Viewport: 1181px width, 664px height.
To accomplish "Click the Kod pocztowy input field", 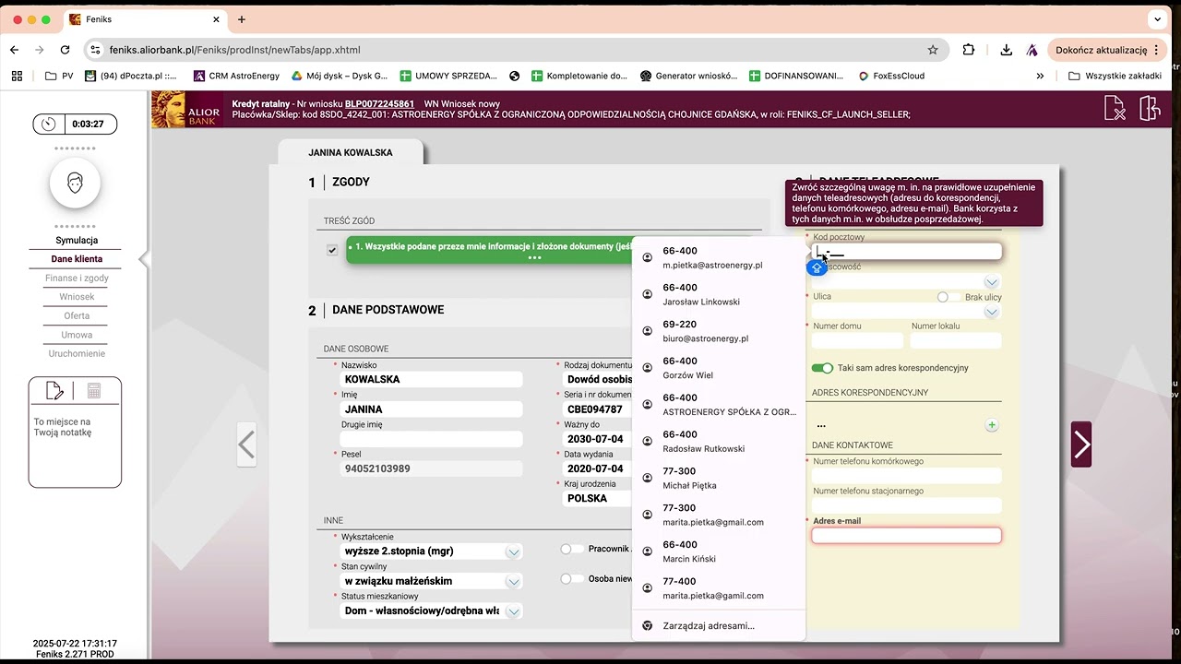I will [906, 252].
